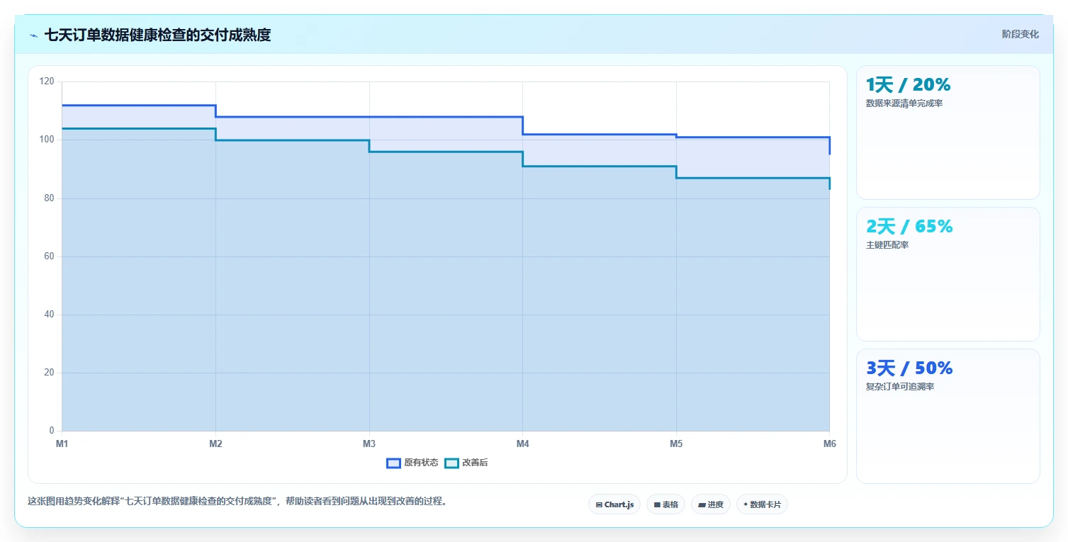Click the 20 y-axis value
The height and width of the screenshot is (542, 1068).
pos(49,373)
